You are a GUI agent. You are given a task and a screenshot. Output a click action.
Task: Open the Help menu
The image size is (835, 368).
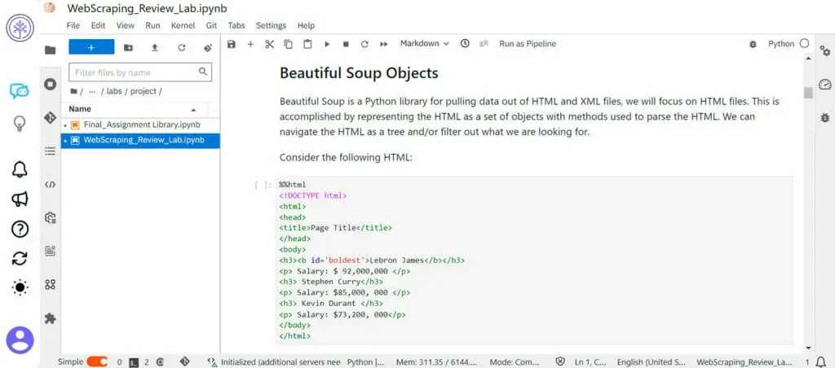[x=307, y=25]
